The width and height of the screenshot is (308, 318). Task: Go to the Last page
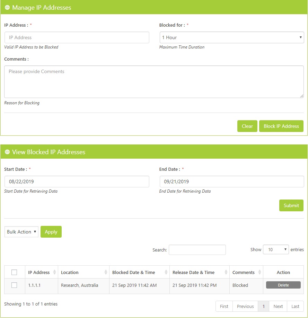pyautogui.click(x=295, y=306)
